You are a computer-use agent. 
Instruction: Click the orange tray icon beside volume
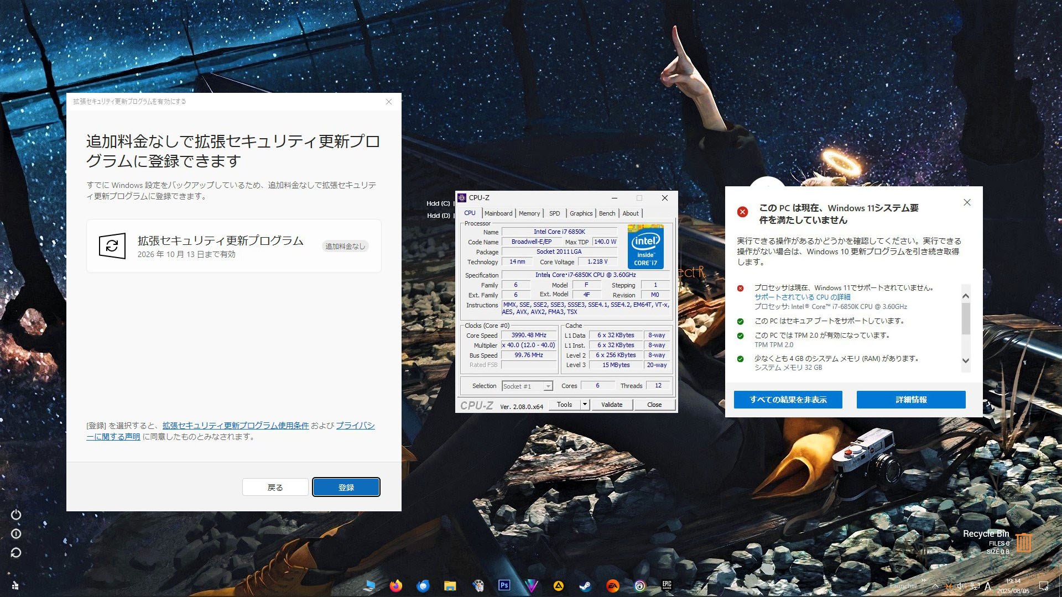[949, 586]
